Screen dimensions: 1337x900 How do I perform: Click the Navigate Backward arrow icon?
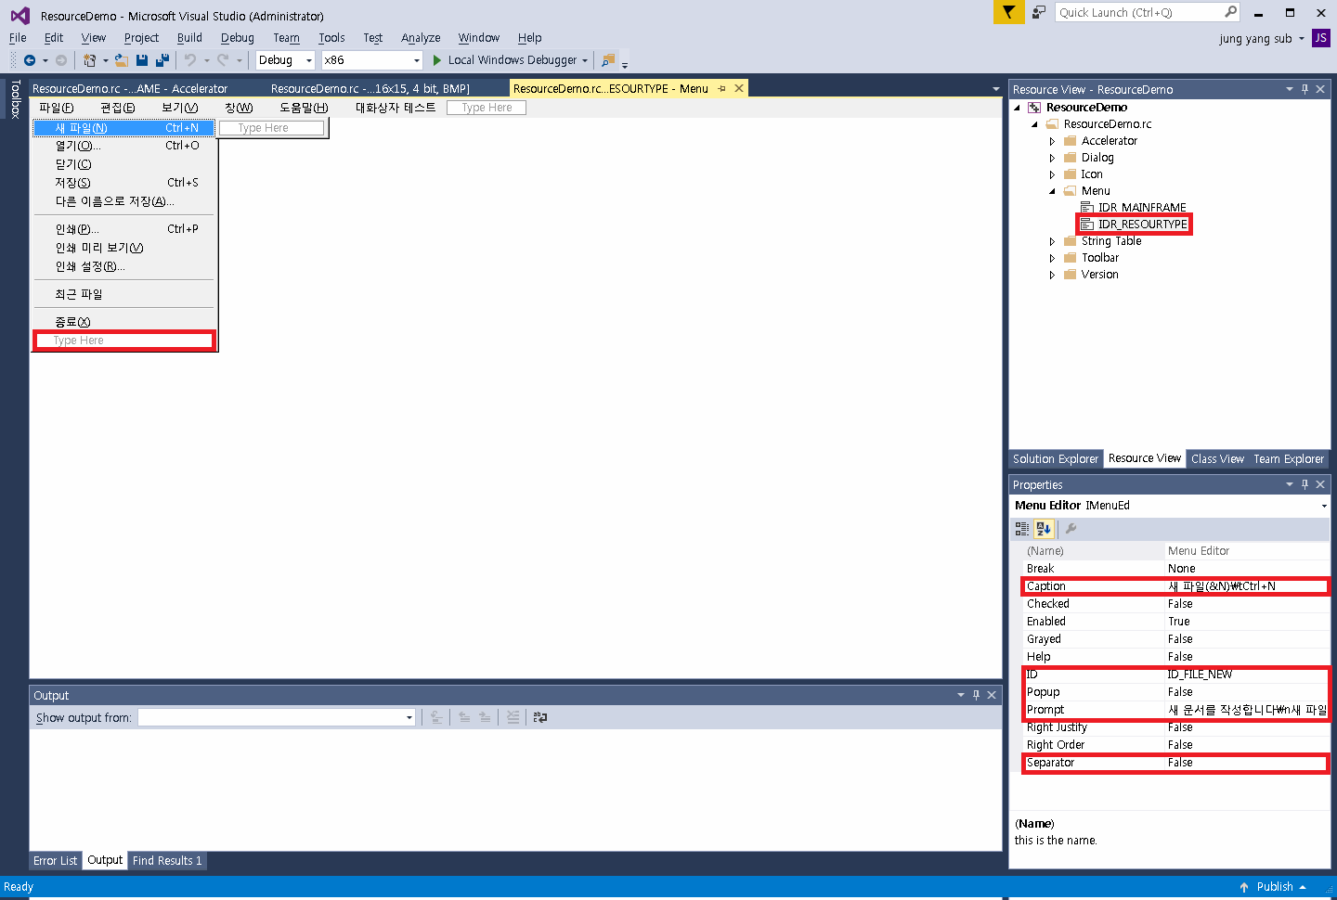click(30, 60)
